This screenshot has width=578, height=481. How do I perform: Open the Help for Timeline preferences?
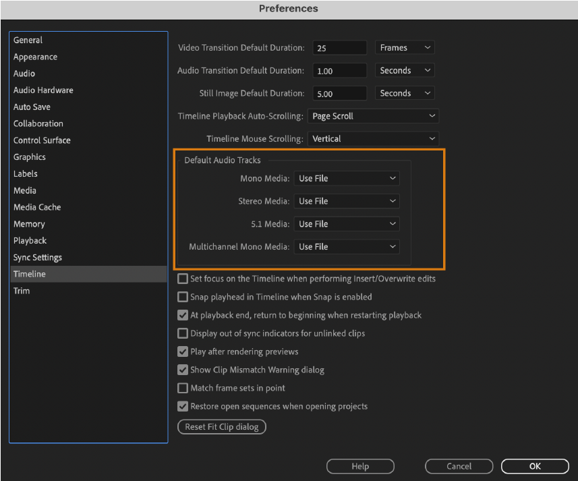pos(360,466)
